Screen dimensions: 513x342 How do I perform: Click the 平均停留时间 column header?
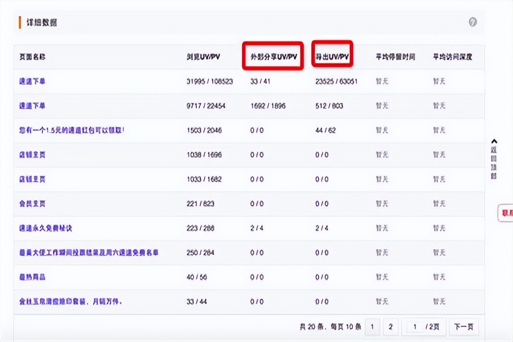pos(395,57)
